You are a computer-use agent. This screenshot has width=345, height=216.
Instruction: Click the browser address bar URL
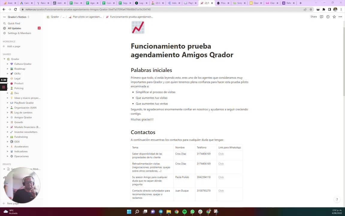point(88,10)
